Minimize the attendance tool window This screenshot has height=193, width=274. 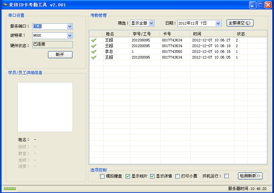click(252, 5)
